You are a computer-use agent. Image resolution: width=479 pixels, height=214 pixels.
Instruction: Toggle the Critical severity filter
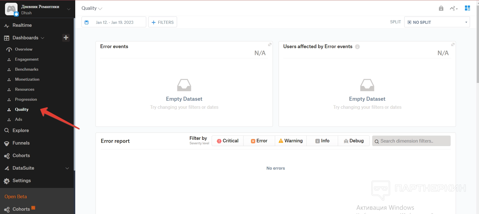coord(227,141)
